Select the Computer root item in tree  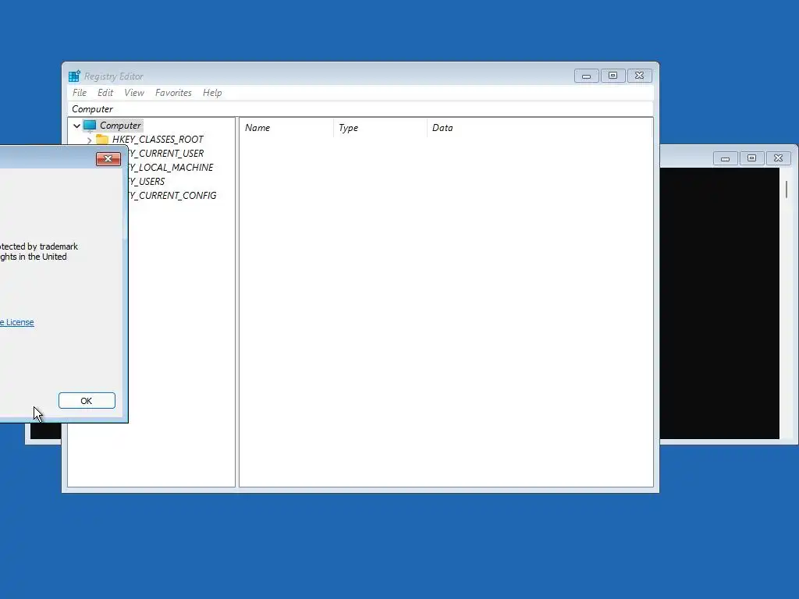pos(120,126)
